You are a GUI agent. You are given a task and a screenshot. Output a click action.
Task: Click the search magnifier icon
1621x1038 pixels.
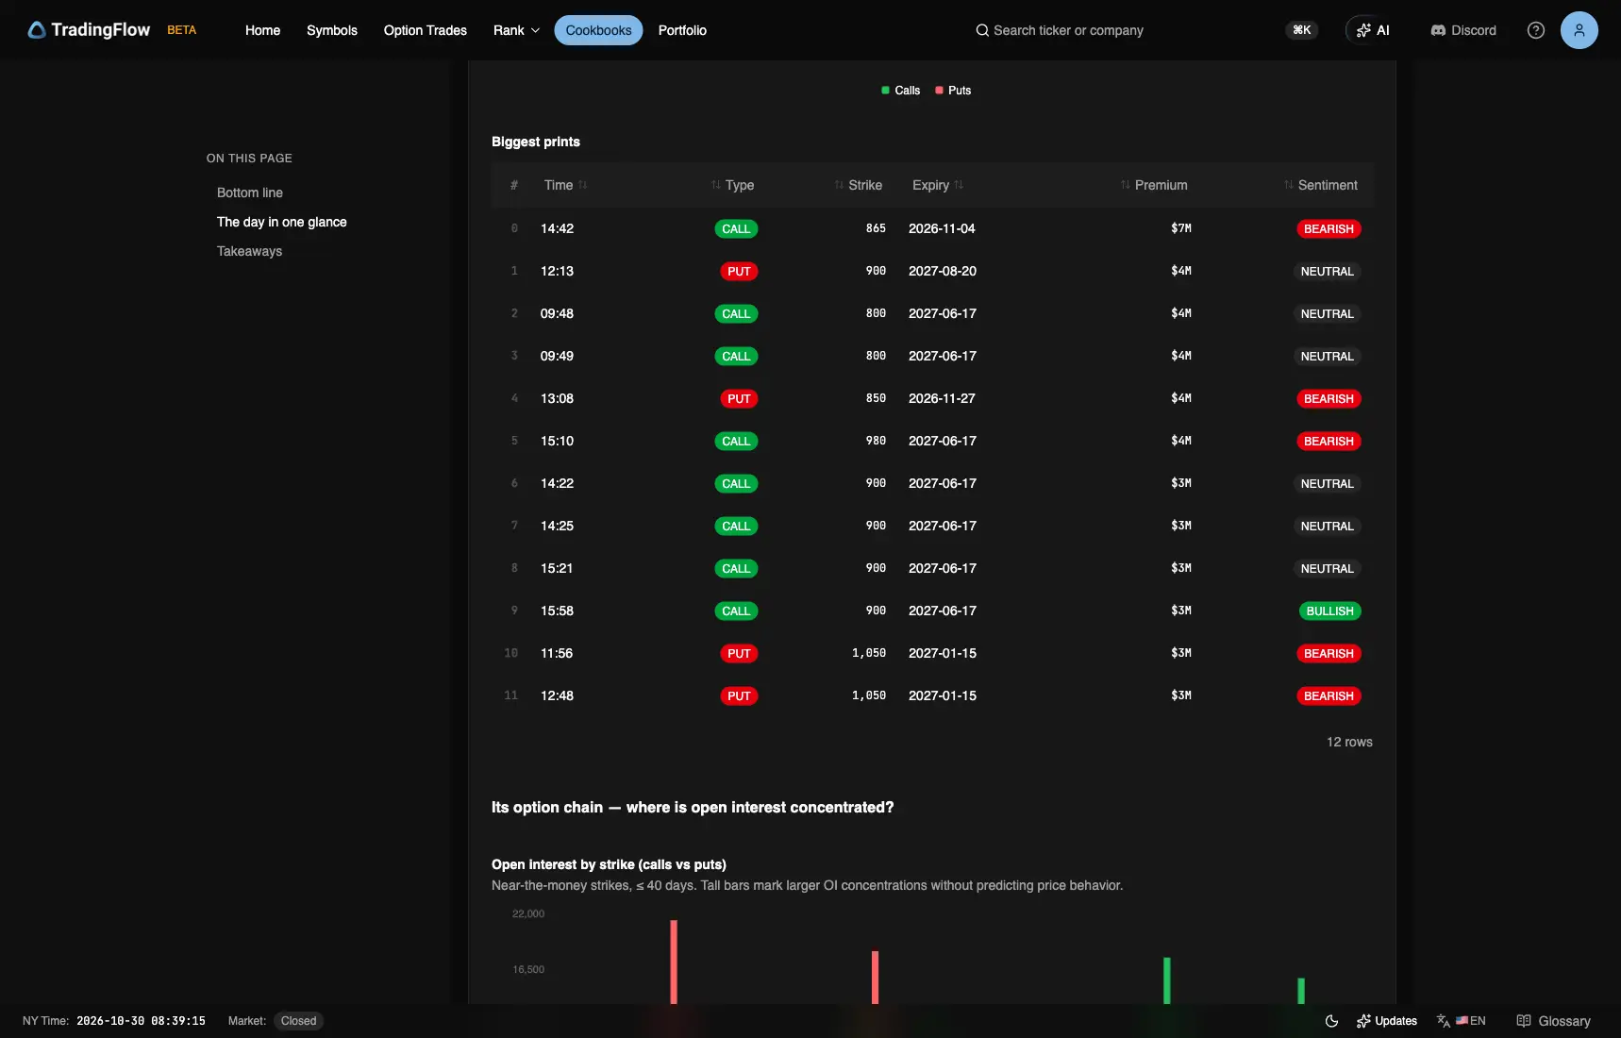(x=982, y=30)
